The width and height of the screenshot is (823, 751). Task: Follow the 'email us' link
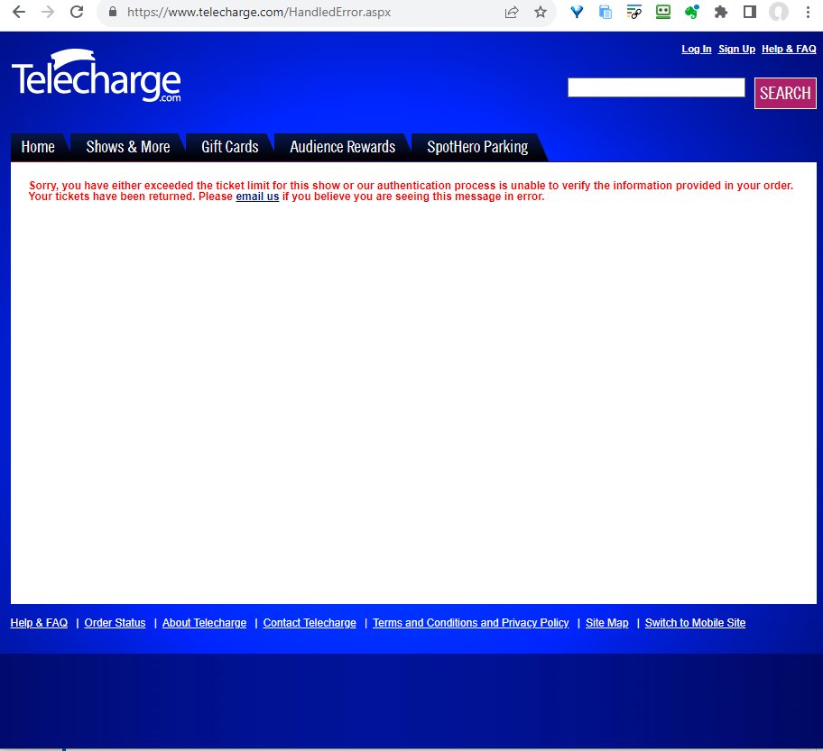(257, 197)
